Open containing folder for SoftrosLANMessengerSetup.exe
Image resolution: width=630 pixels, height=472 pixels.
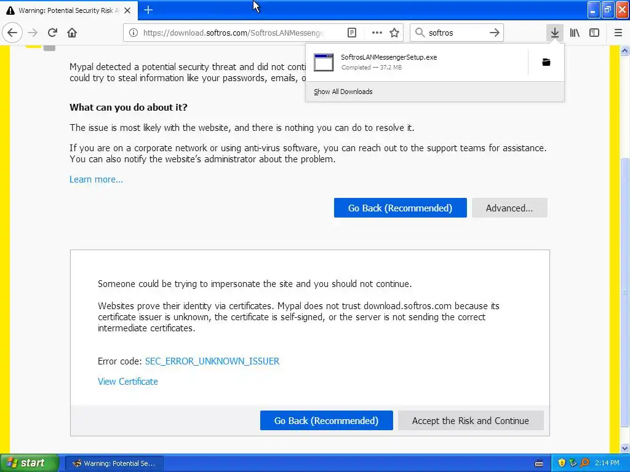(x=546, y=62)
